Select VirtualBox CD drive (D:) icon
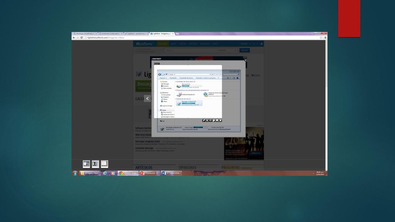Screen dimensions: 395x222 206,94
